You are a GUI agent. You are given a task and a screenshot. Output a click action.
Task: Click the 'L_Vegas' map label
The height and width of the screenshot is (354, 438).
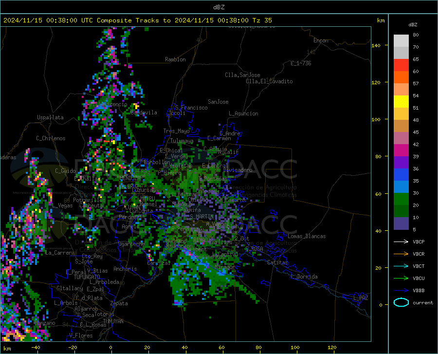(x=62, y=205)
